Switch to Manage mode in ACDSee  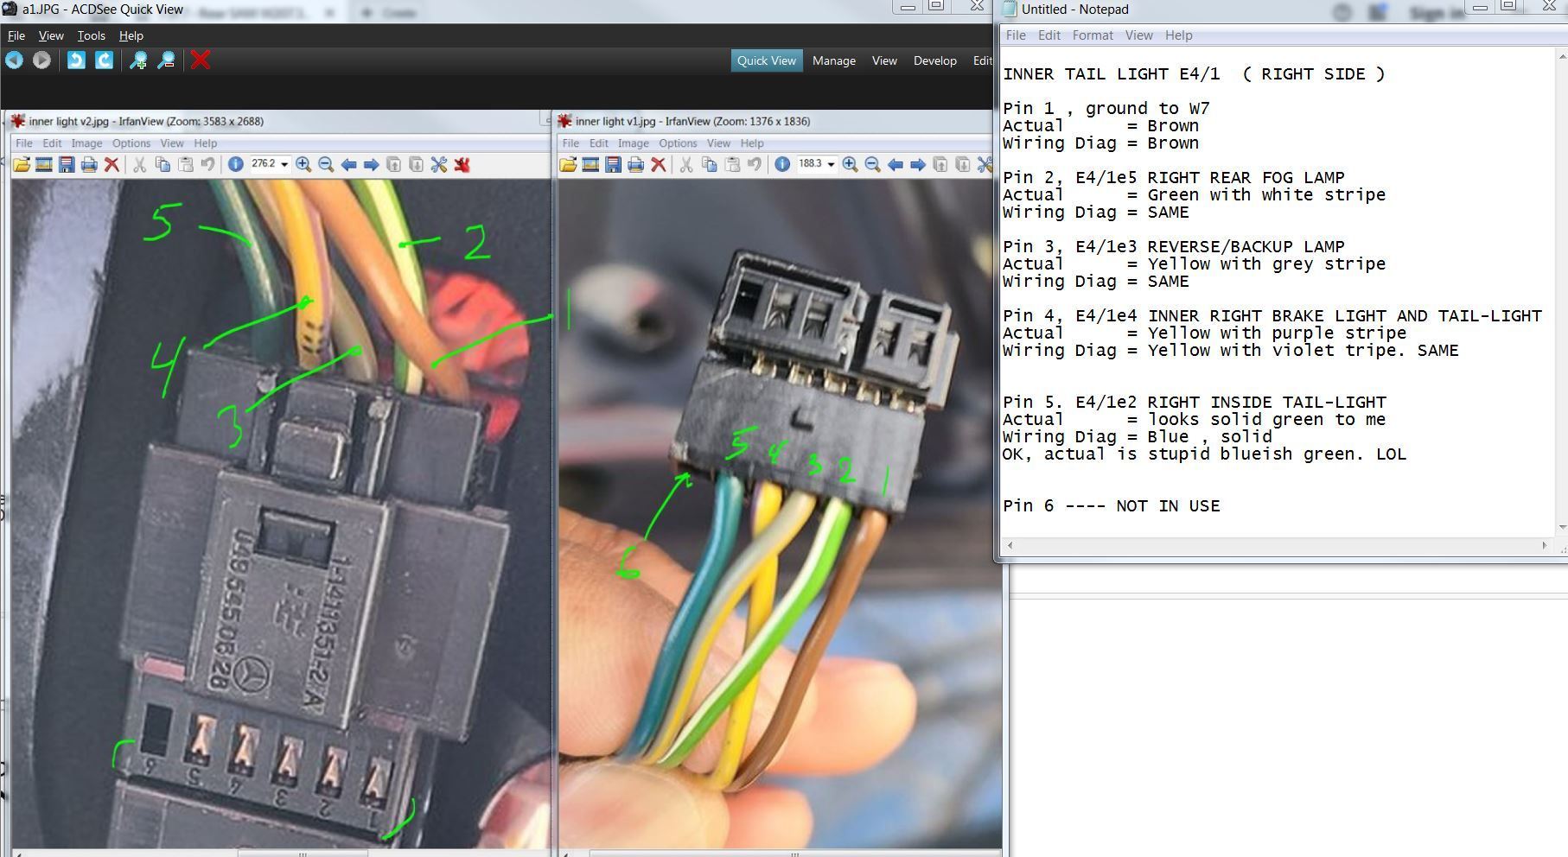[x=833, y=60]
